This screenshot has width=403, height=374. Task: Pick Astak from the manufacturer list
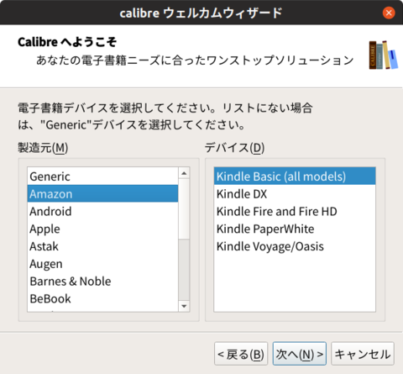[102, 246]
